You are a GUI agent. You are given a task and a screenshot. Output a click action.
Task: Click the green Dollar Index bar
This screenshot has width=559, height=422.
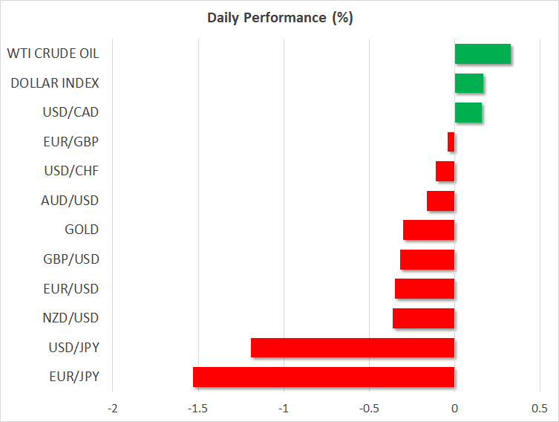[468, 83]
